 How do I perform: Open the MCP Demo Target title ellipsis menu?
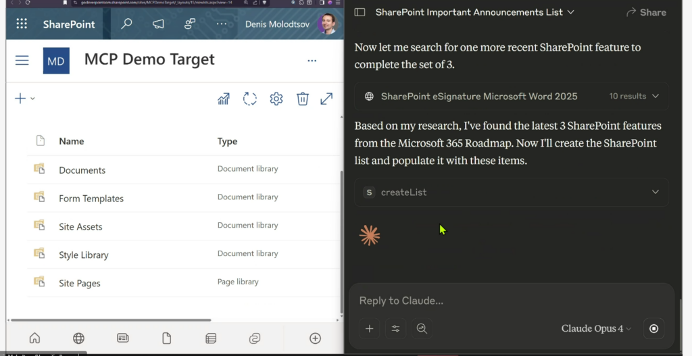pos(312,60)
